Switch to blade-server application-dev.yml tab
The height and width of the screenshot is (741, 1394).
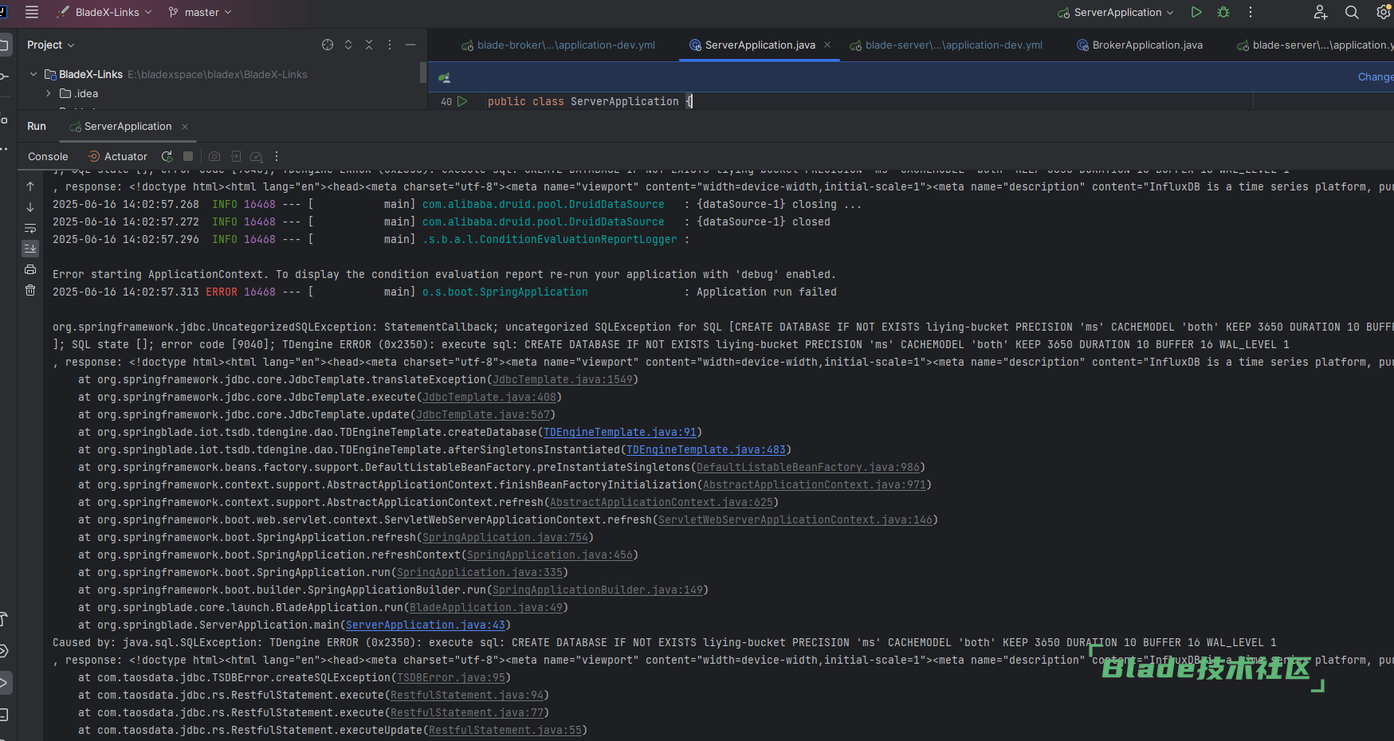point(946,45)
